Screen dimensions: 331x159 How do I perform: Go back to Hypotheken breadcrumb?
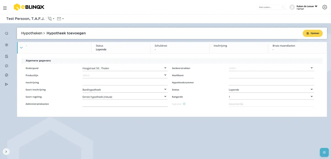[31, 33]
